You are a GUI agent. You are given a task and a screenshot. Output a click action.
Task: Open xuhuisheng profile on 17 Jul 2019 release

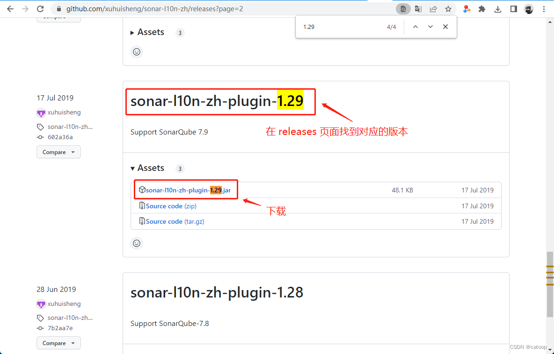point(64,113)
